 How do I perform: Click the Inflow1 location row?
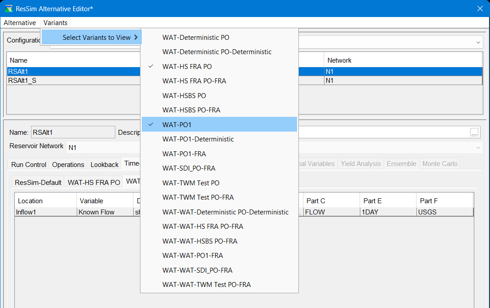click(45, 212)
